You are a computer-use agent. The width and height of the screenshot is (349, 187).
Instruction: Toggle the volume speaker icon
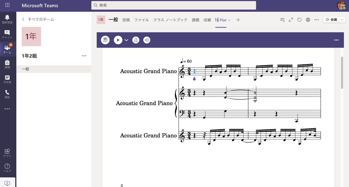(x=147, y=40)
